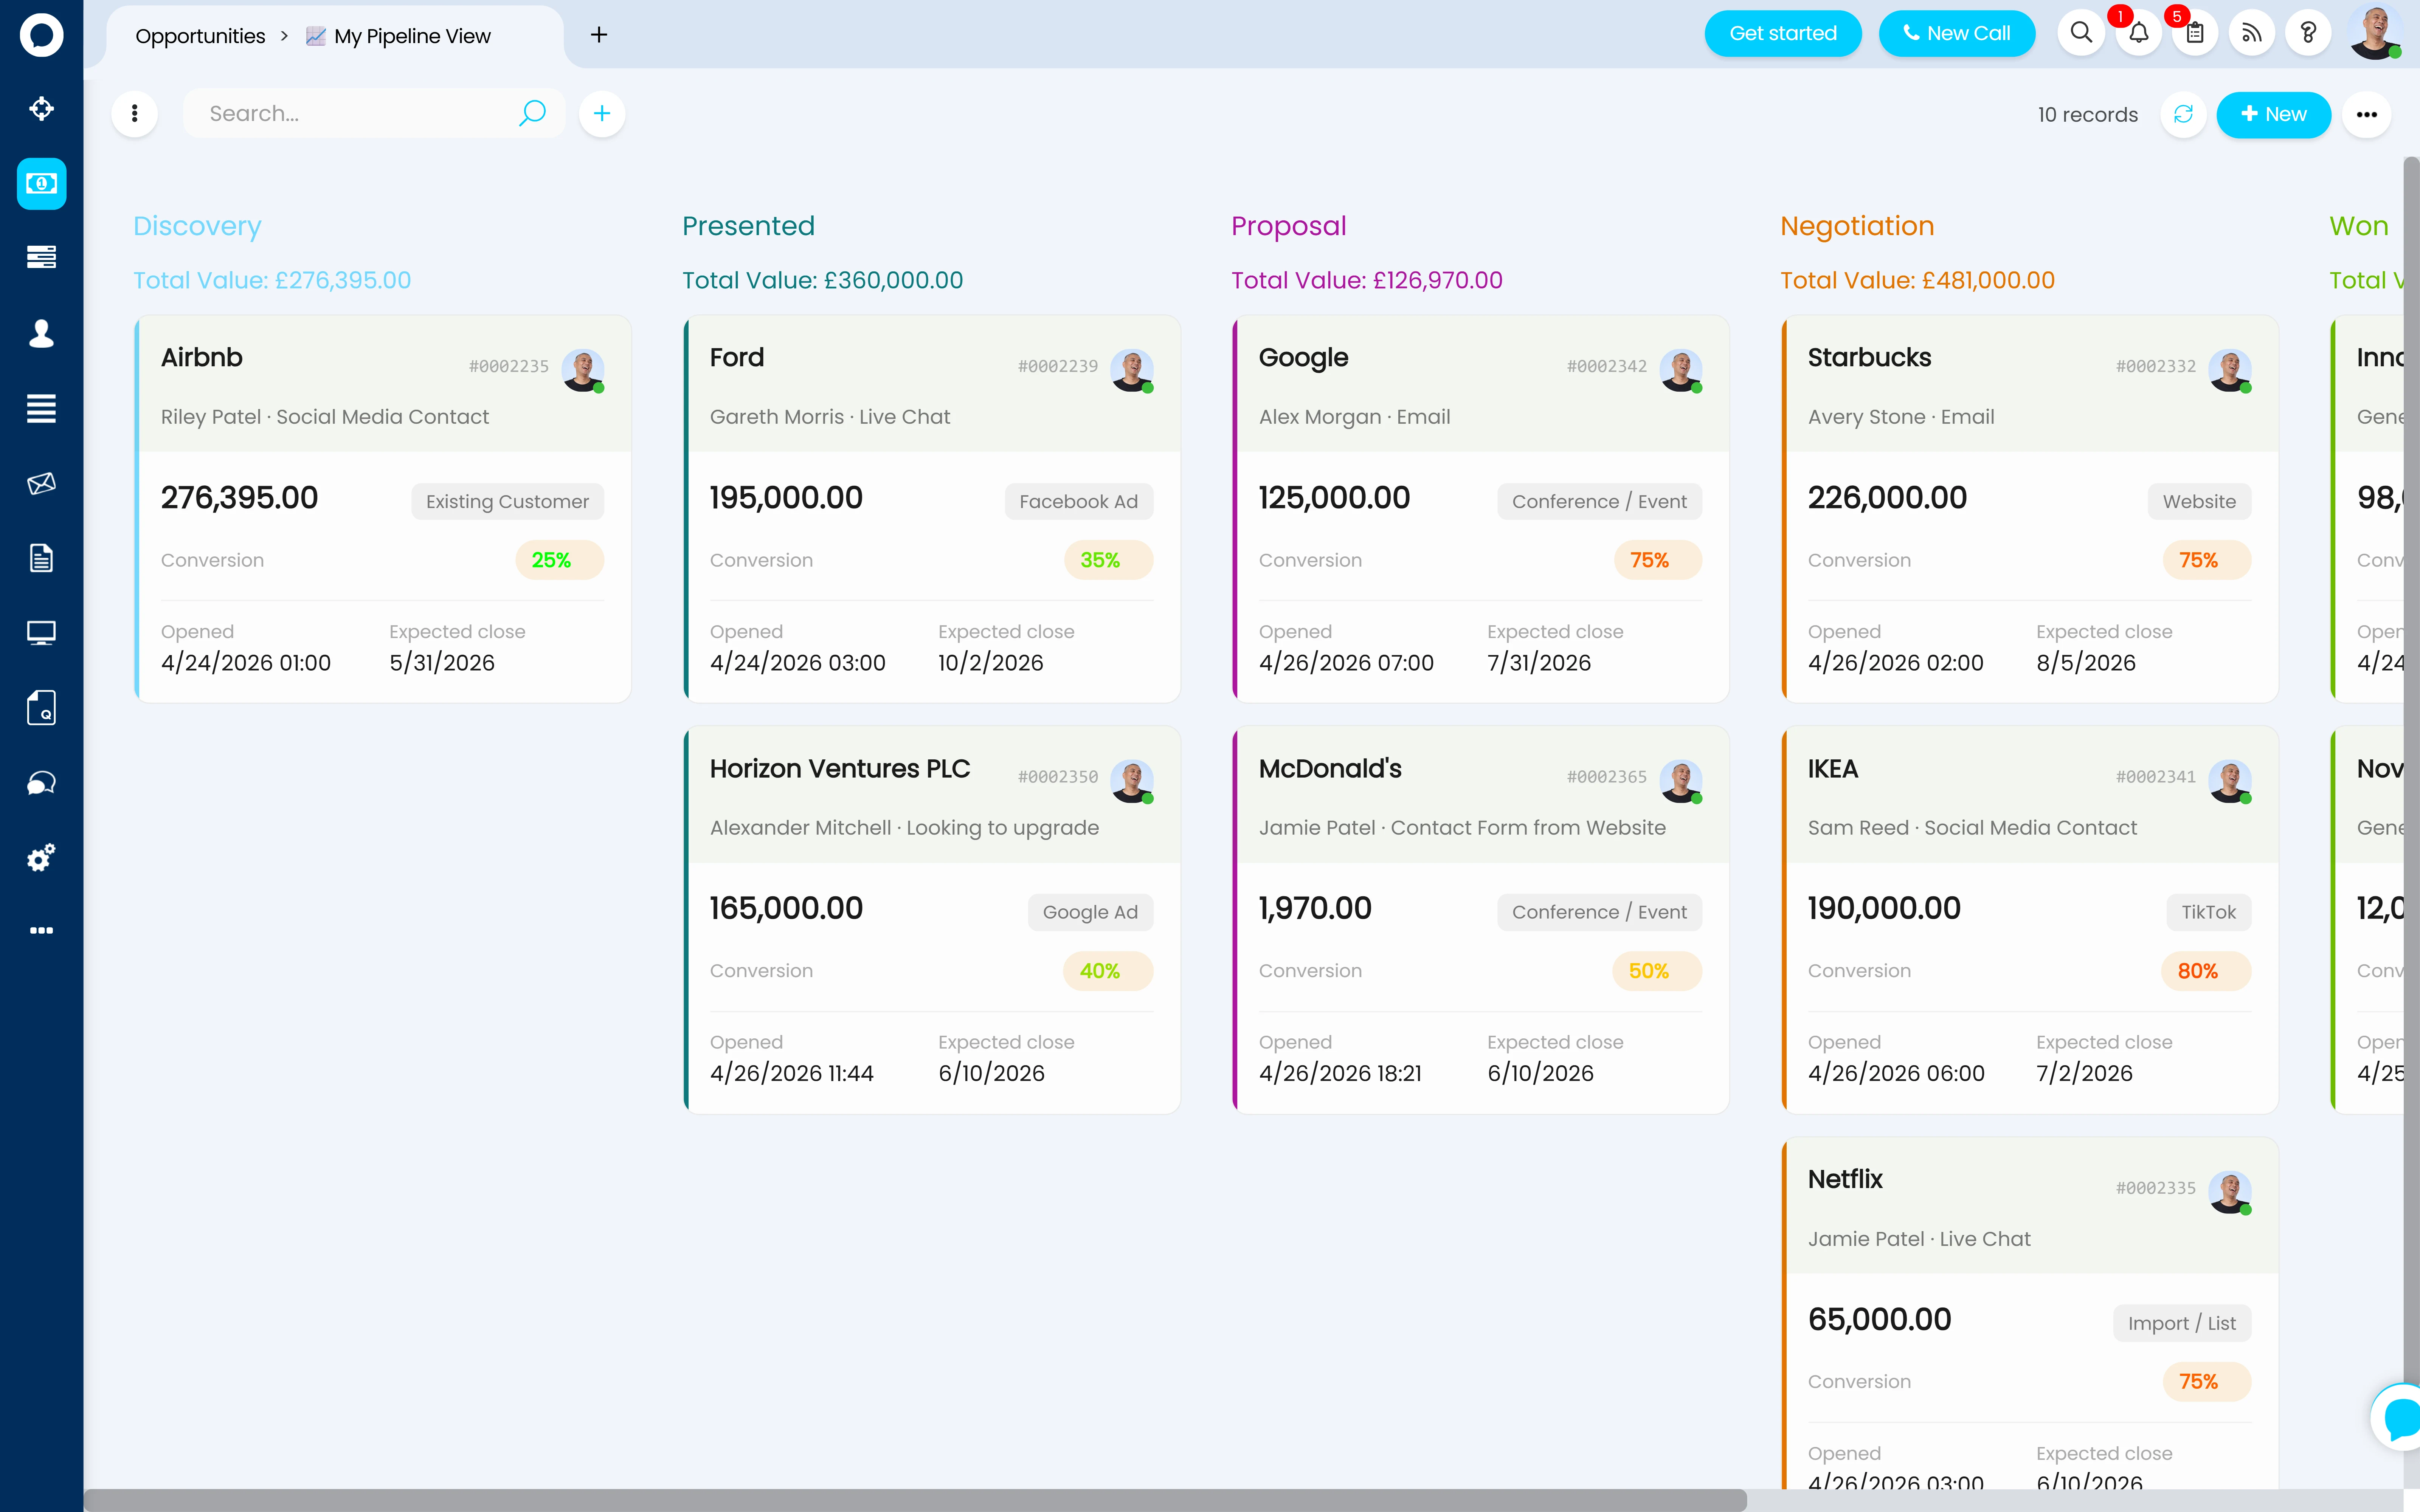Go to Opportunities breadcrumb
The image size is (2420, 1512).
click(200, 36)
